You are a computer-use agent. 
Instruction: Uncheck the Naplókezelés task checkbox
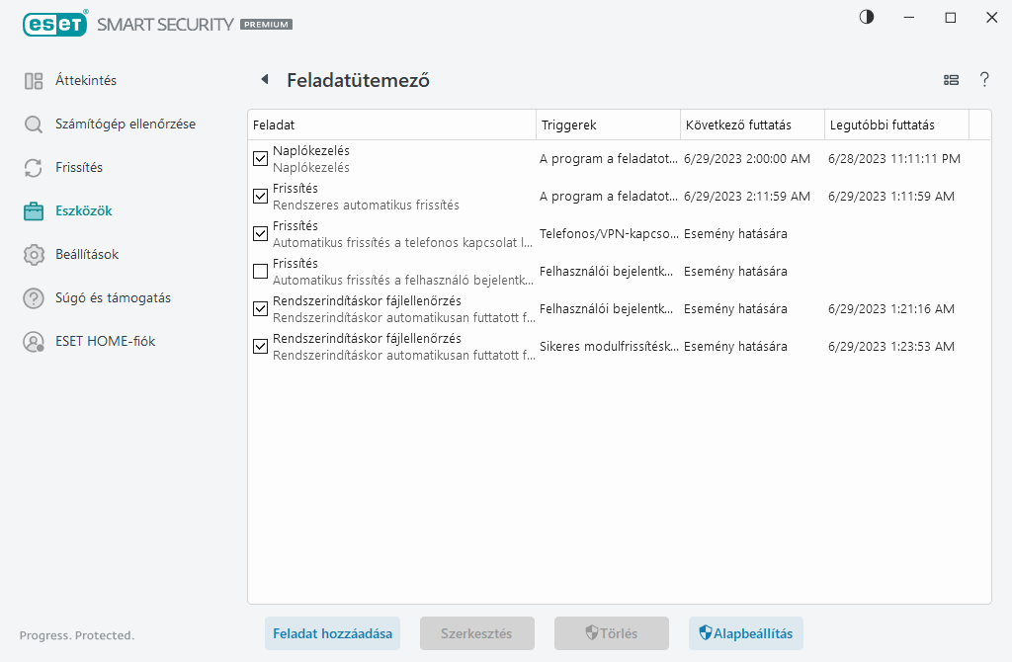click(261, 159)
